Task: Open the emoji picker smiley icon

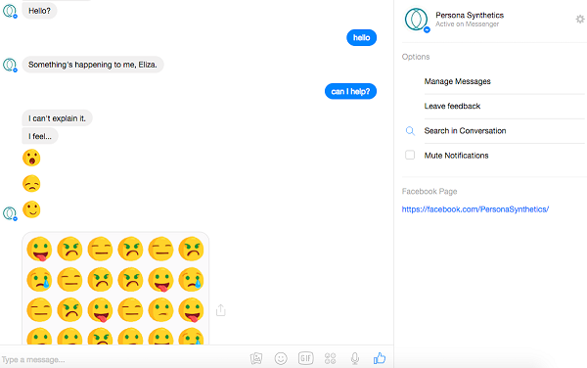Action: (x=281, y=358)
